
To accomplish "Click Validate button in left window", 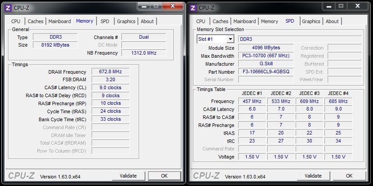I will [128, 176].
